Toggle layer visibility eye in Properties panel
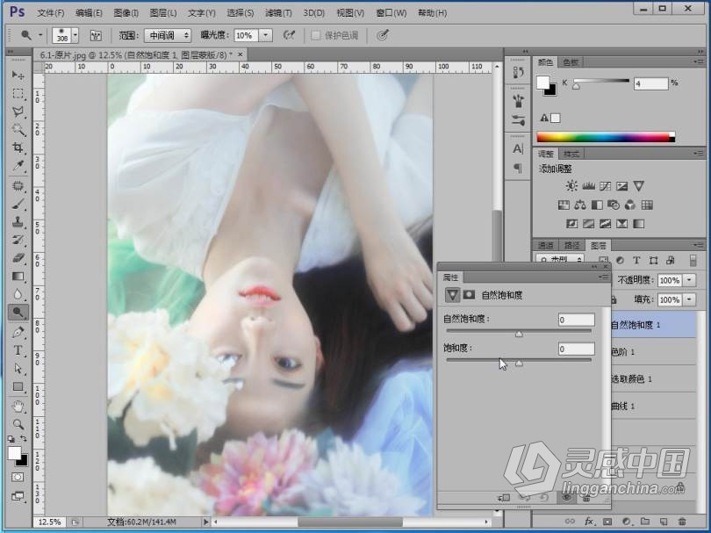 click(567, 497)
